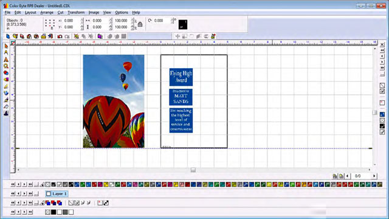Click the rotation angle spinner arrows
This screenshot has width=389, height=219.
tap(172, 21)
